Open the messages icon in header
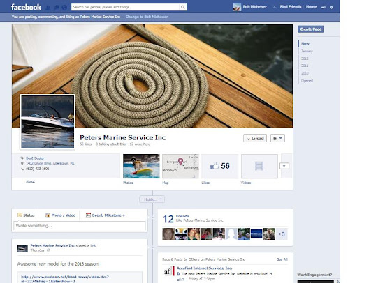The width and height of the screenshot is (378, 283). tap(57, 8)
